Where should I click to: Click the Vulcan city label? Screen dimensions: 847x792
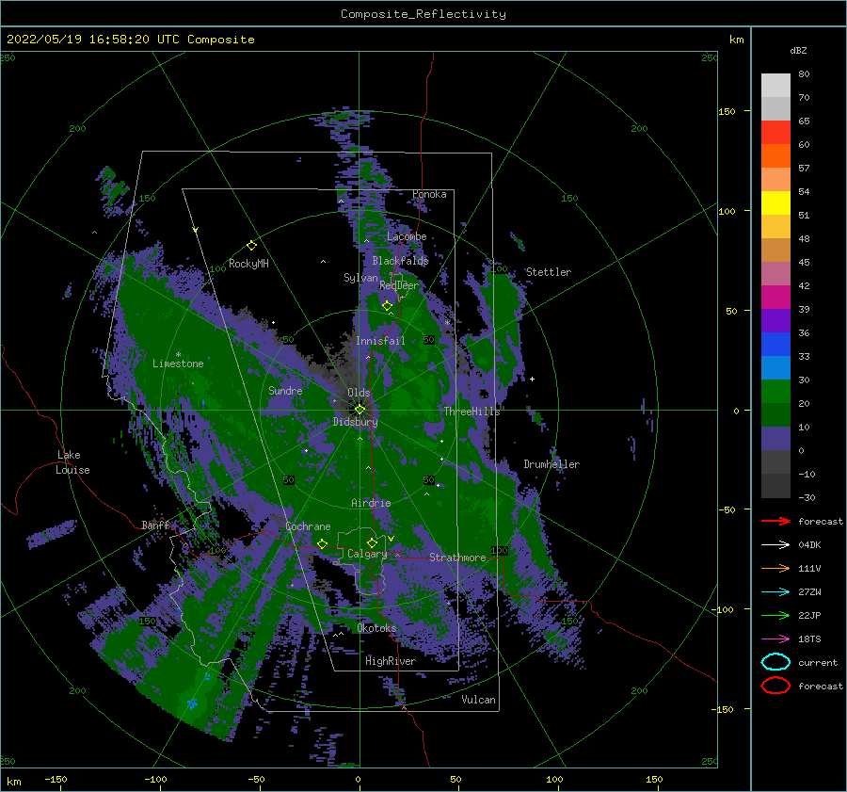[x=478, y=700]
